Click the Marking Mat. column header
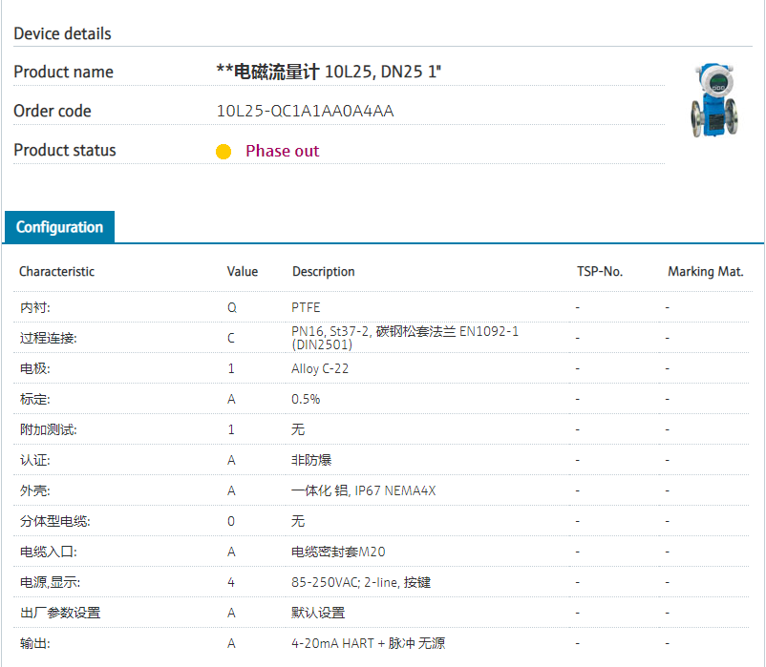 [705, 272]
